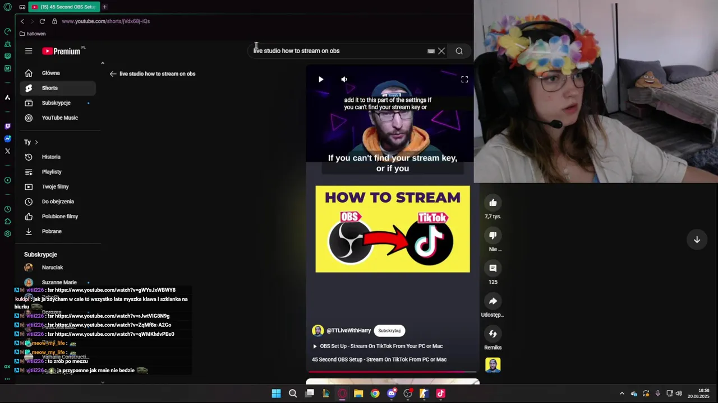Open the Windows Start menu
718x403 pixels.
276,393
